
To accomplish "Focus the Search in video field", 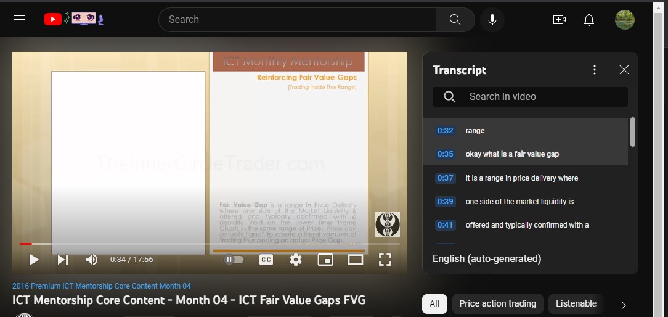I will (530, 97).
